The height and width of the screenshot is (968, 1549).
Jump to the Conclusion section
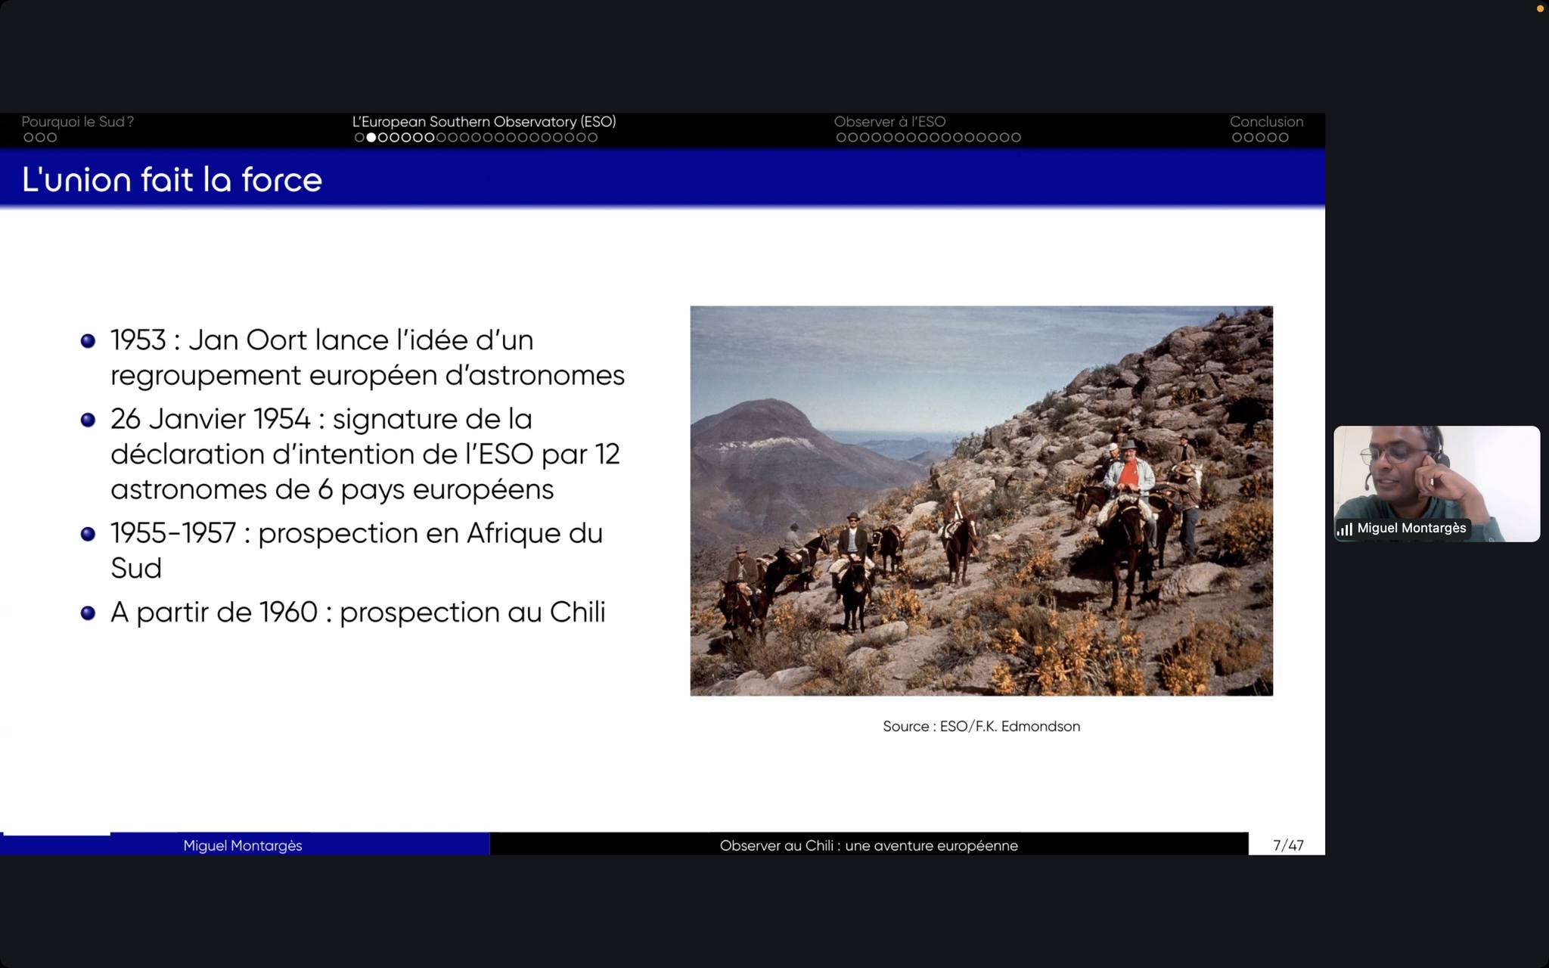click(1266, 122)
